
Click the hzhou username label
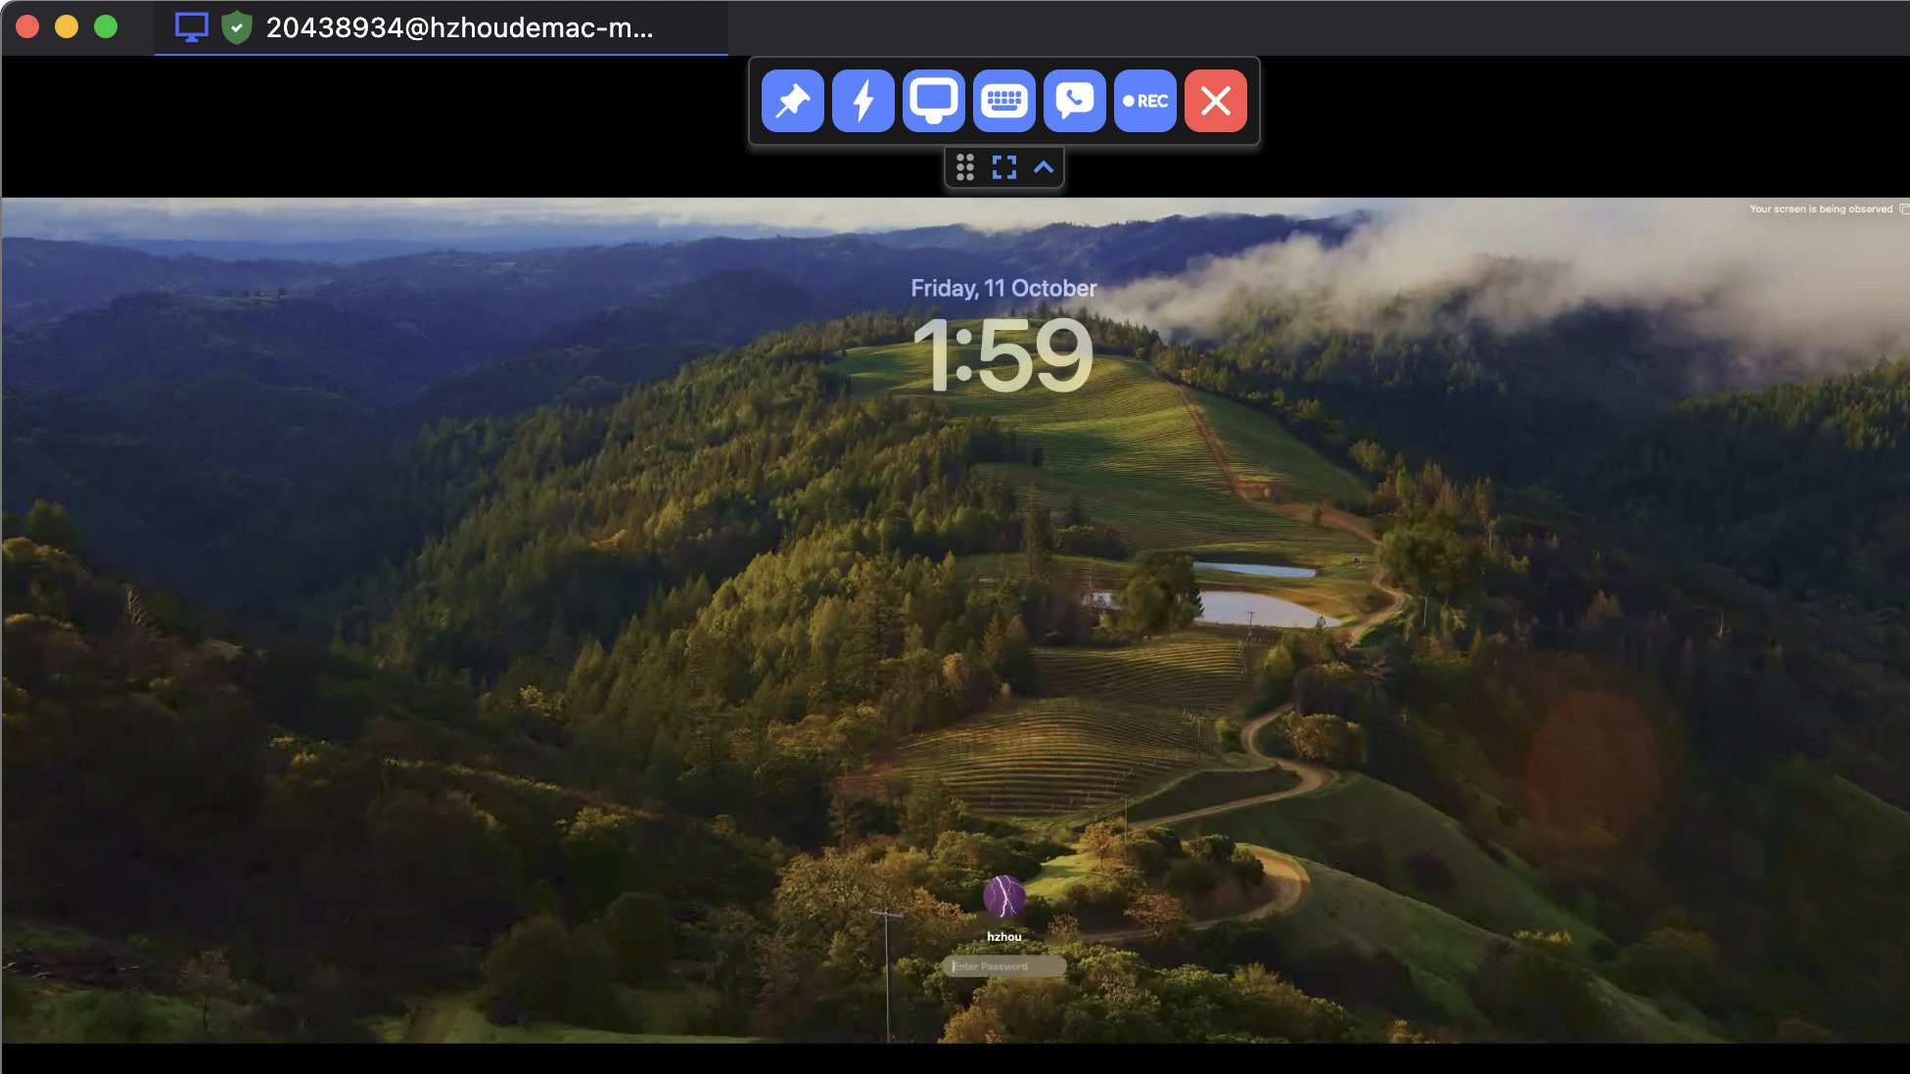(1003, 937)
